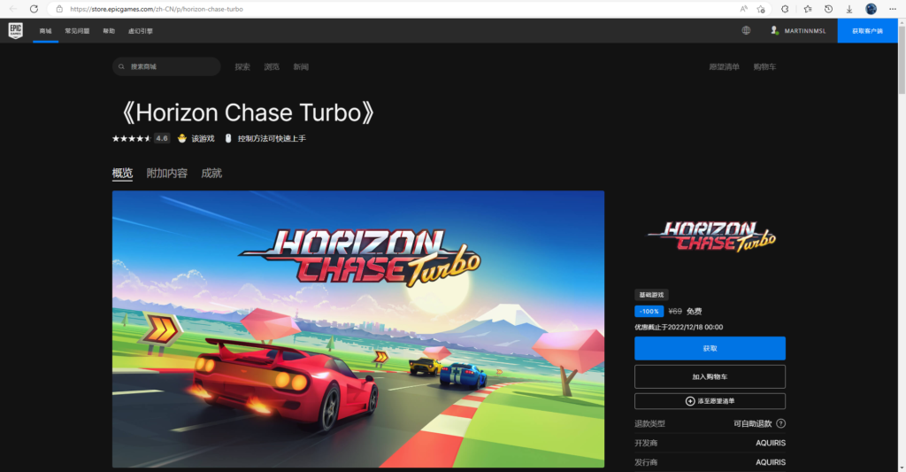906x472 pixels.
Task: Click the 基础游戏 label tag
Action: click(652, 295)
